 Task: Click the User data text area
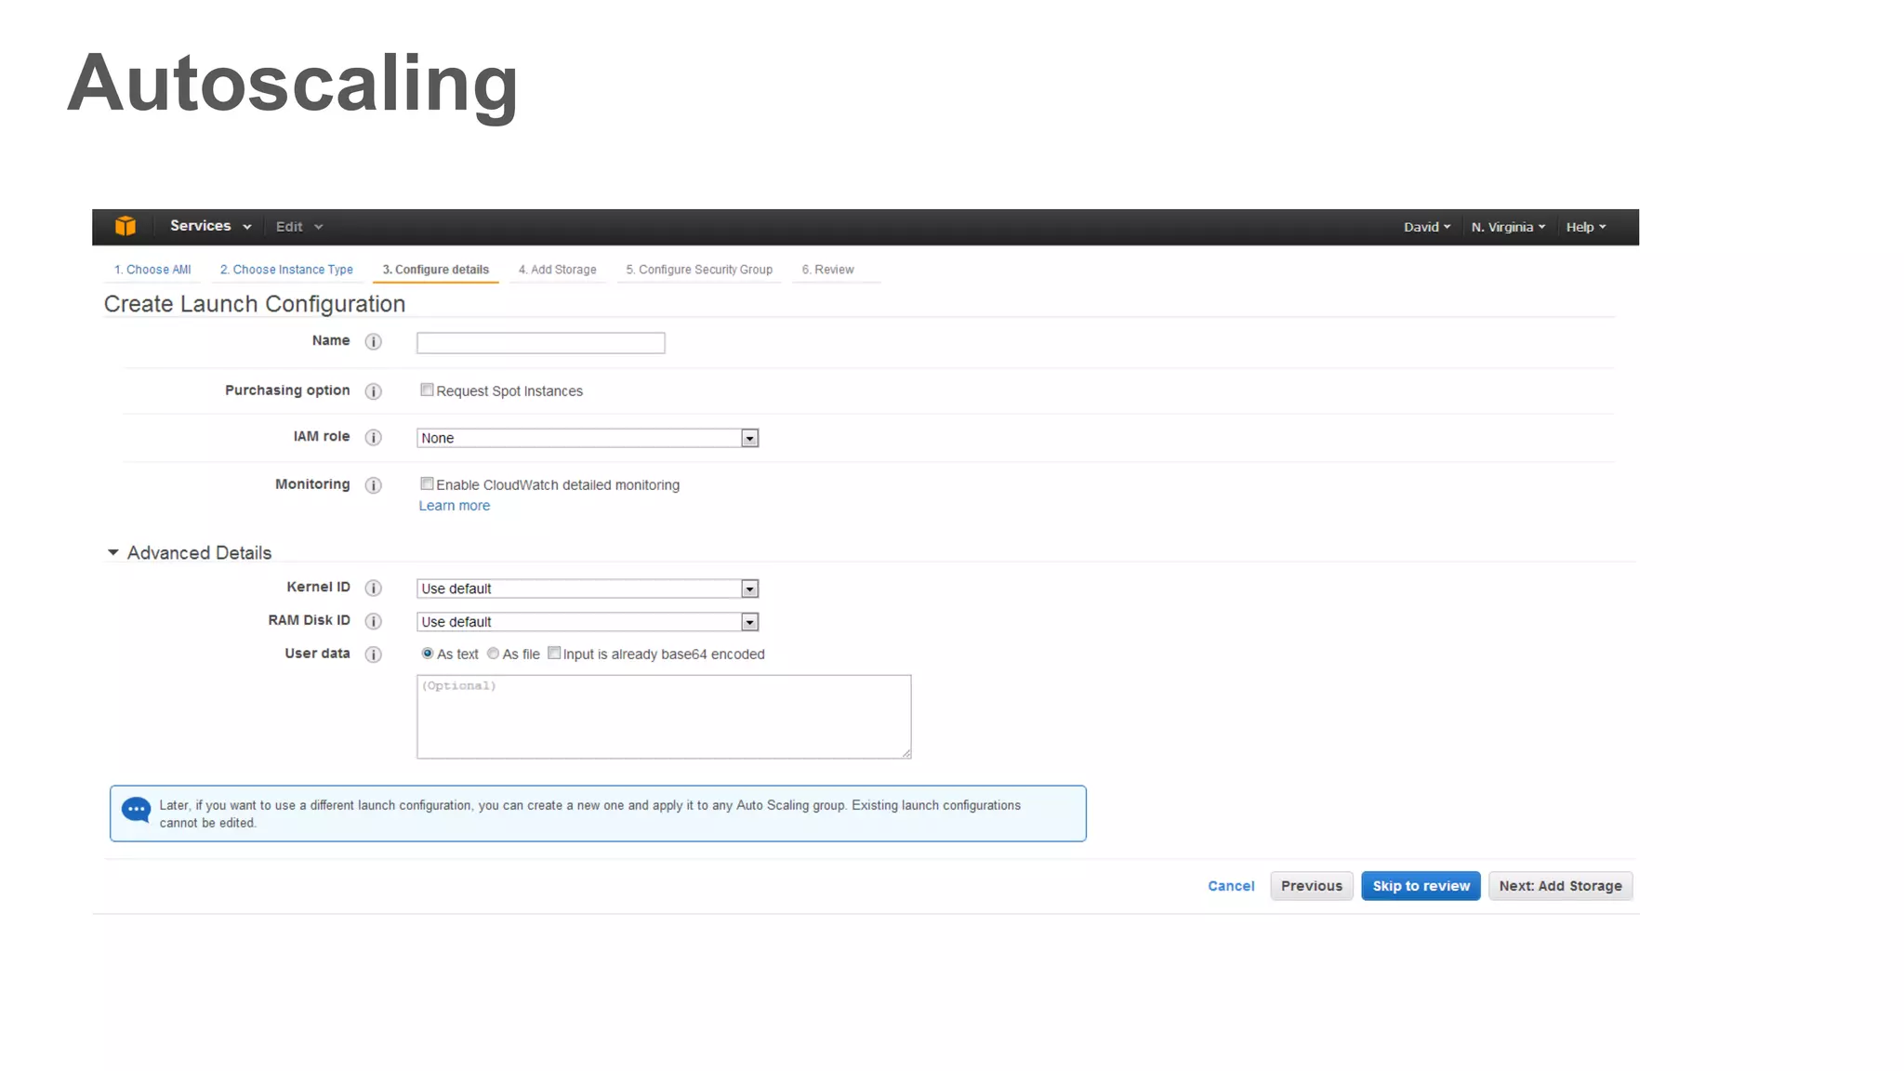664,717
